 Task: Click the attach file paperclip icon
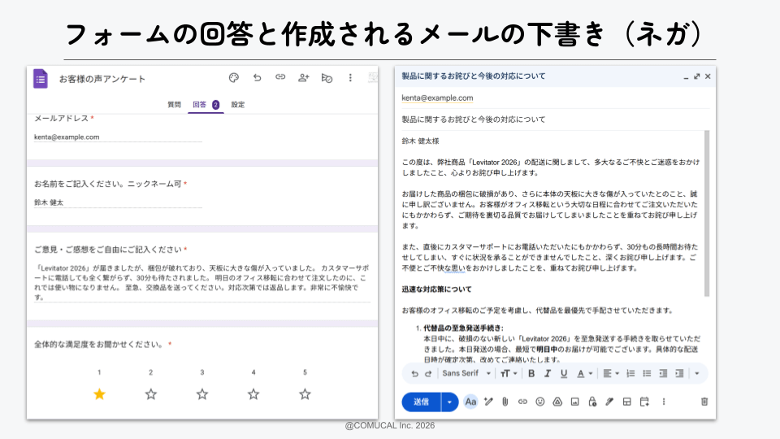pos(505,402)
